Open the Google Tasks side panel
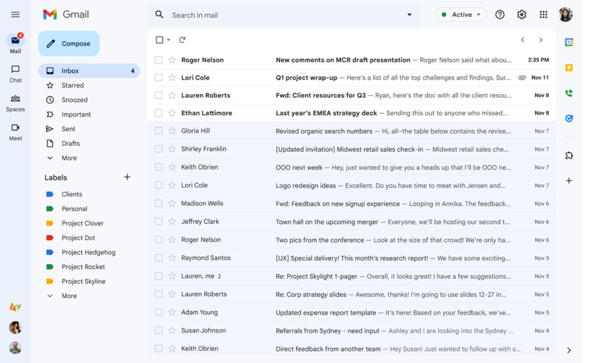The height and width of the screenshot is (363, 606). pos(570,118)
